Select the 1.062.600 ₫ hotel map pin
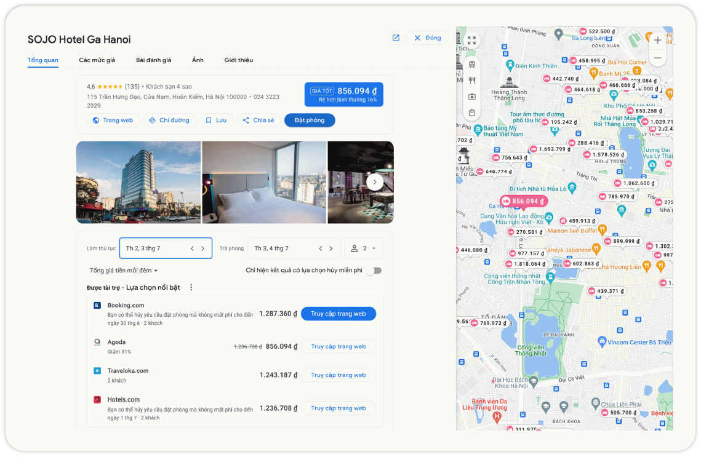Image resolution: width=701 pixels, height=457 pixels. click(635, 183)
